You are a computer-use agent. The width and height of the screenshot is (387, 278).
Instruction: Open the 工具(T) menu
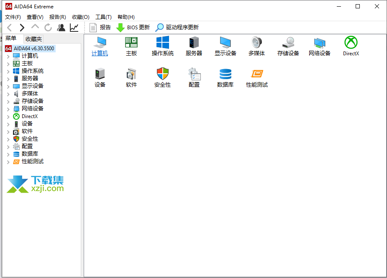[103, 17]
